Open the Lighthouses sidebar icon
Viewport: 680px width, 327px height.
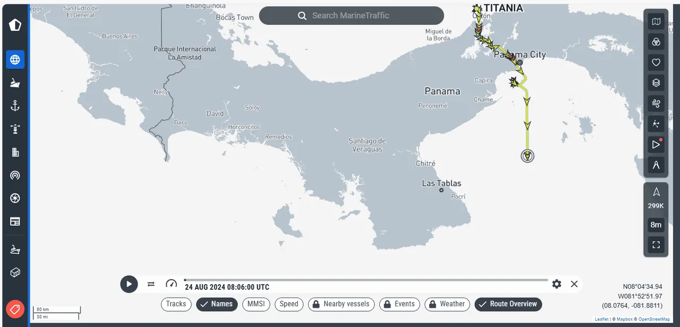(15, 129)
